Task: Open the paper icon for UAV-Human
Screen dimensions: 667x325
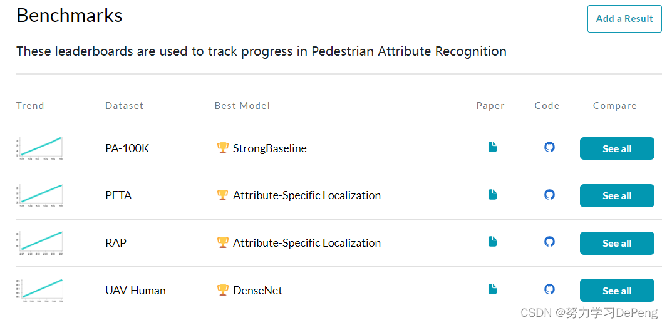Action: point(492,289)
